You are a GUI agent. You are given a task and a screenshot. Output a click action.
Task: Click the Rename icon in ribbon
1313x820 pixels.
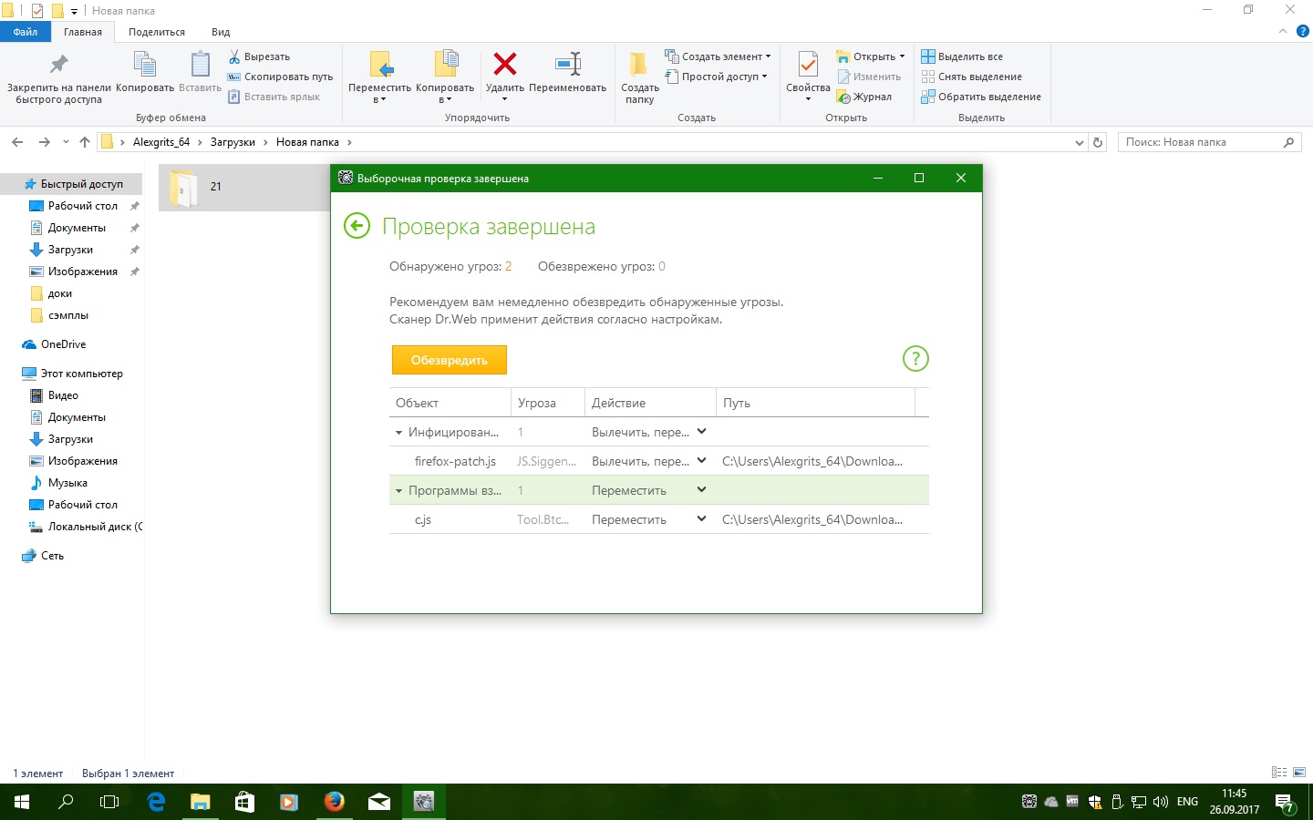tap(567, 65)
